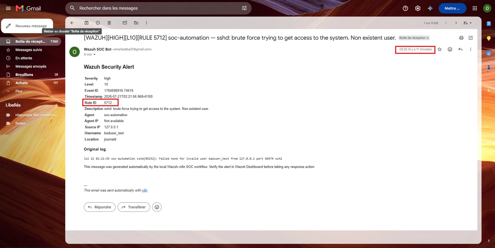Open the main menu hamburger icon
This screenshot has width=495, height=248.
tap(8, 8)
